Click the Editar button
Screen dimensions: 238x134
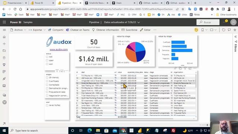click(x=145, y=30)
